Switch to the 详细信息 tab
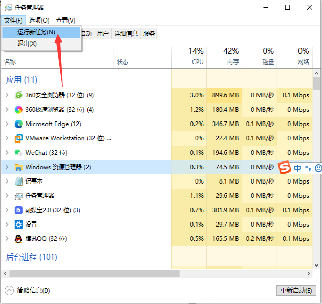 (x=125, y=33)
